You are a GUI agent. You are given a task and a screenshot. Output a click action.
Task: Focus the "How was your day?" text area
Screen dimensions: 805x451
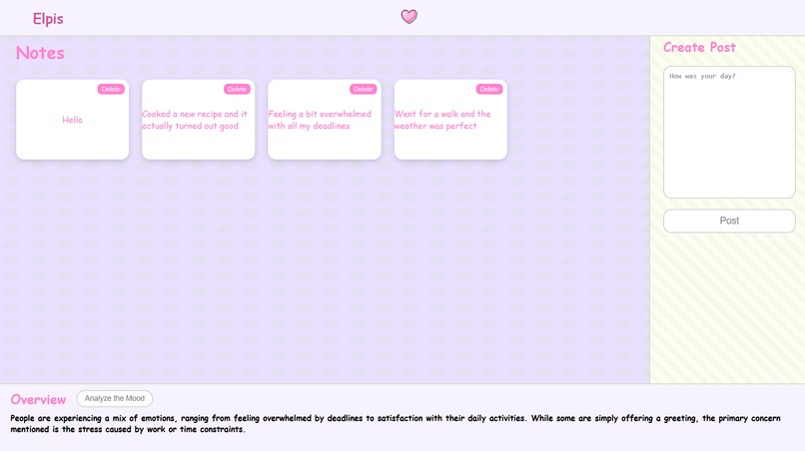coord(729,132)
